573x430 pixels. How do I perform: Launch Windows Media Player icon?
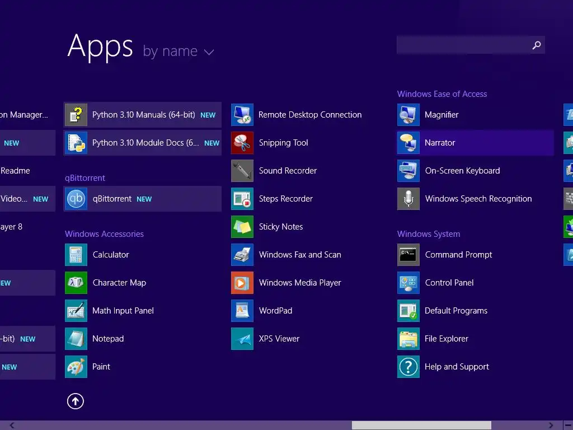pyautogui.click(x=242, y=283)
